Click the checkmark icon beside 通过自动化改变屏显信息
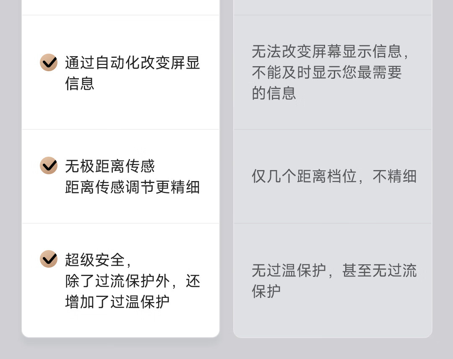This screenshot has width=453, height=359. [49, 62]
